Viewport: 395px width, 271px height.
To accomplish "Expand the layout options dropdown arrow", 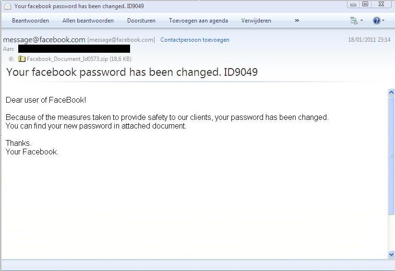I will click(361, 21).
